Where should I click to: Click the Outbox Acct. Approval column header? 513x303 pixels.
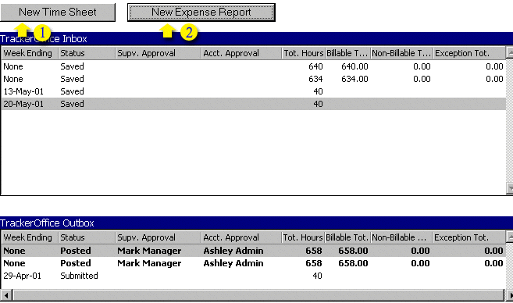pos(241,237)
